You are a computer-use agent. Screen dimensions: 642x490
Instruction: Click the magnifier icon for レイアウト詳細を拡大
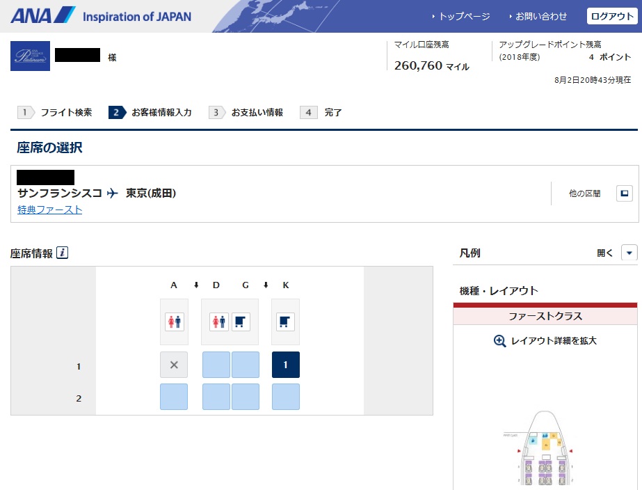[x=501, y=340]
